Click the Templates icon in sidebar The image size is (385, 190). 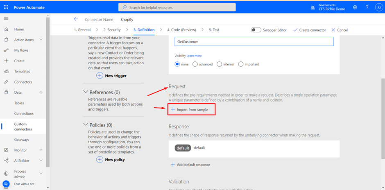7,71
